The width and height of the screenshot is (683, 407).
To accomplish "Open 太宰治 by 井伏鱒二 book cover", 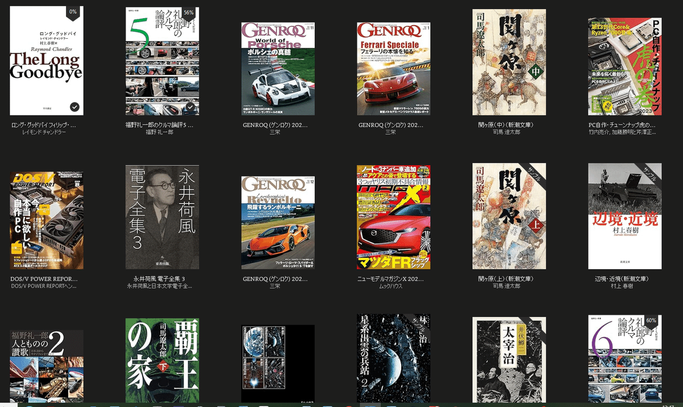I will coord(509,360).
